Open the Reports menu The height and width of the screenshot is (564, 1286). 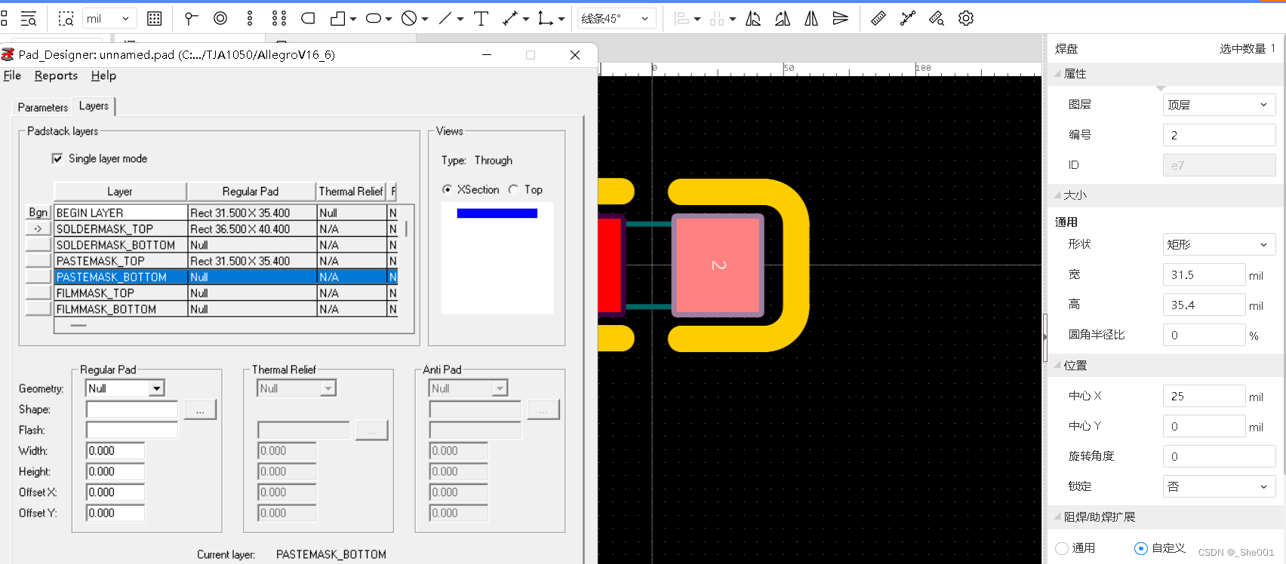56,75
